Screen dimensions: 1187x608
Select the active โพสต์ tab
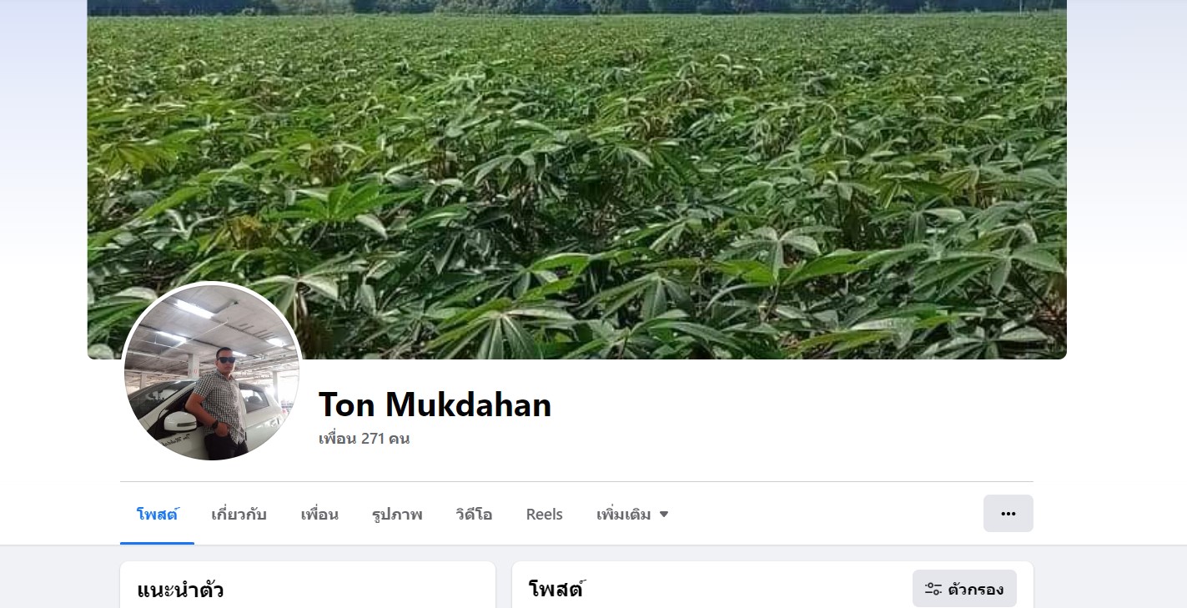(158, 515)
